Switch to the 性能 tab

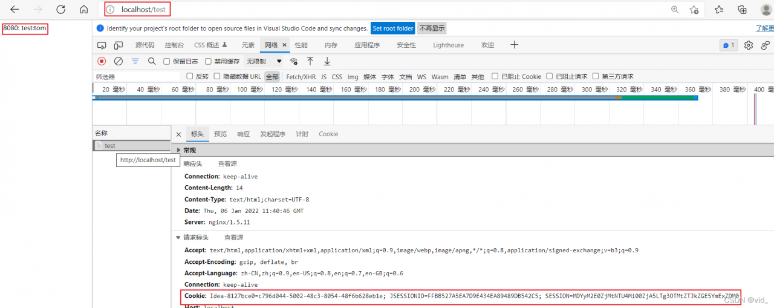pos(301,45)
